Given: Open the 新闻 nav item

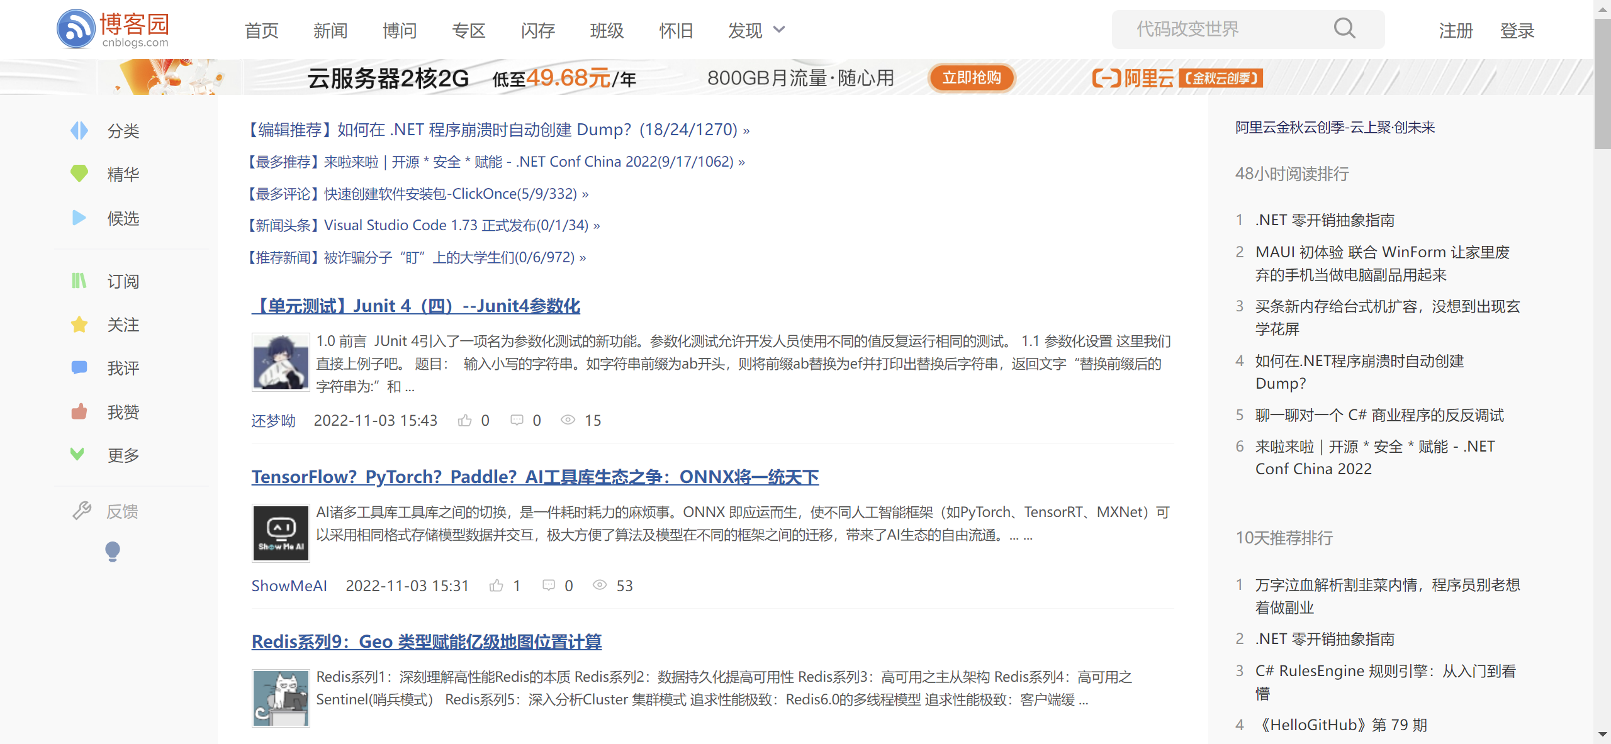Looking at the screenshot, I should (330, 30).
